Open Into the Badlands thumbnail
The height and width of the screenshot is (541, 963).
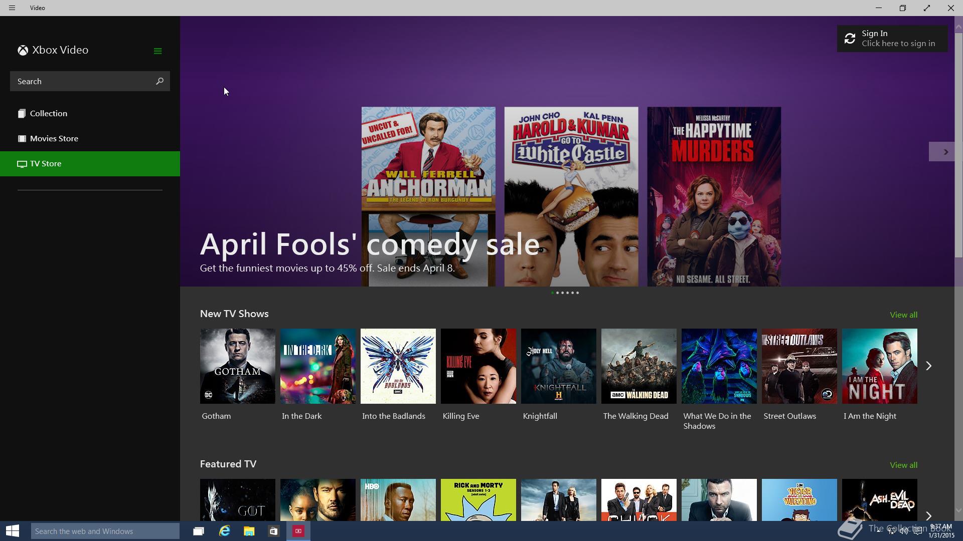398,366
